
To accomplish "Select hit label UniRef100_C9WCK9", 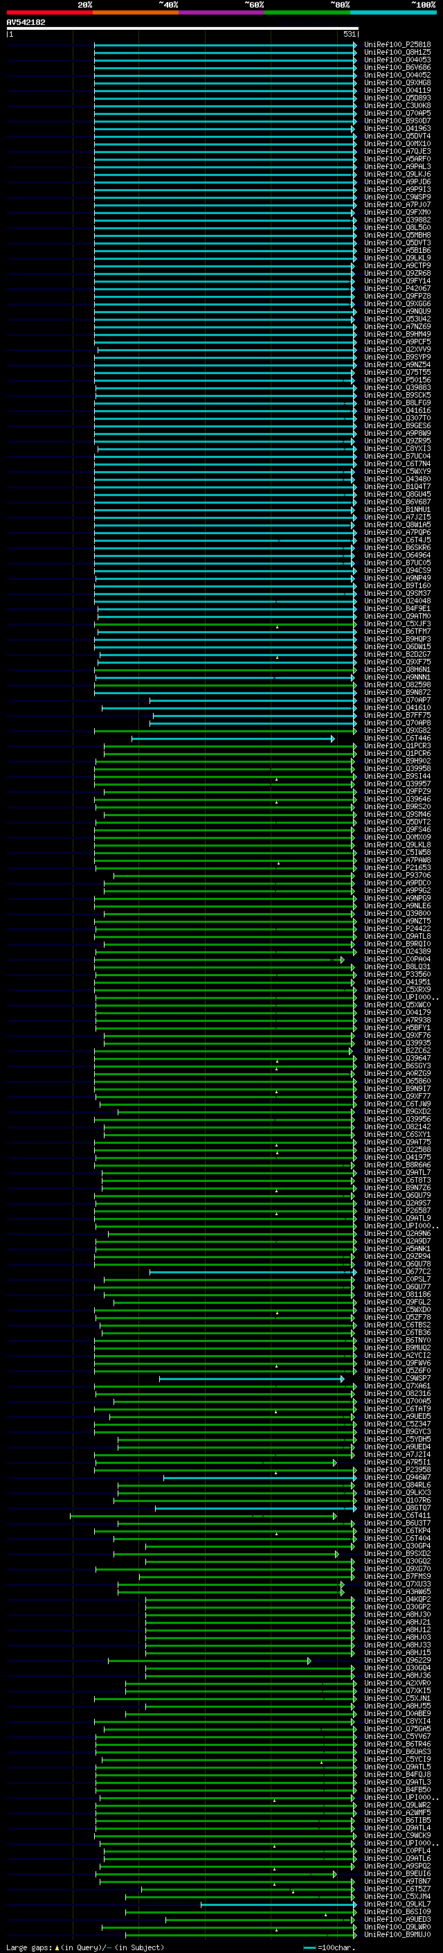I will click(x=397, y=1836).
